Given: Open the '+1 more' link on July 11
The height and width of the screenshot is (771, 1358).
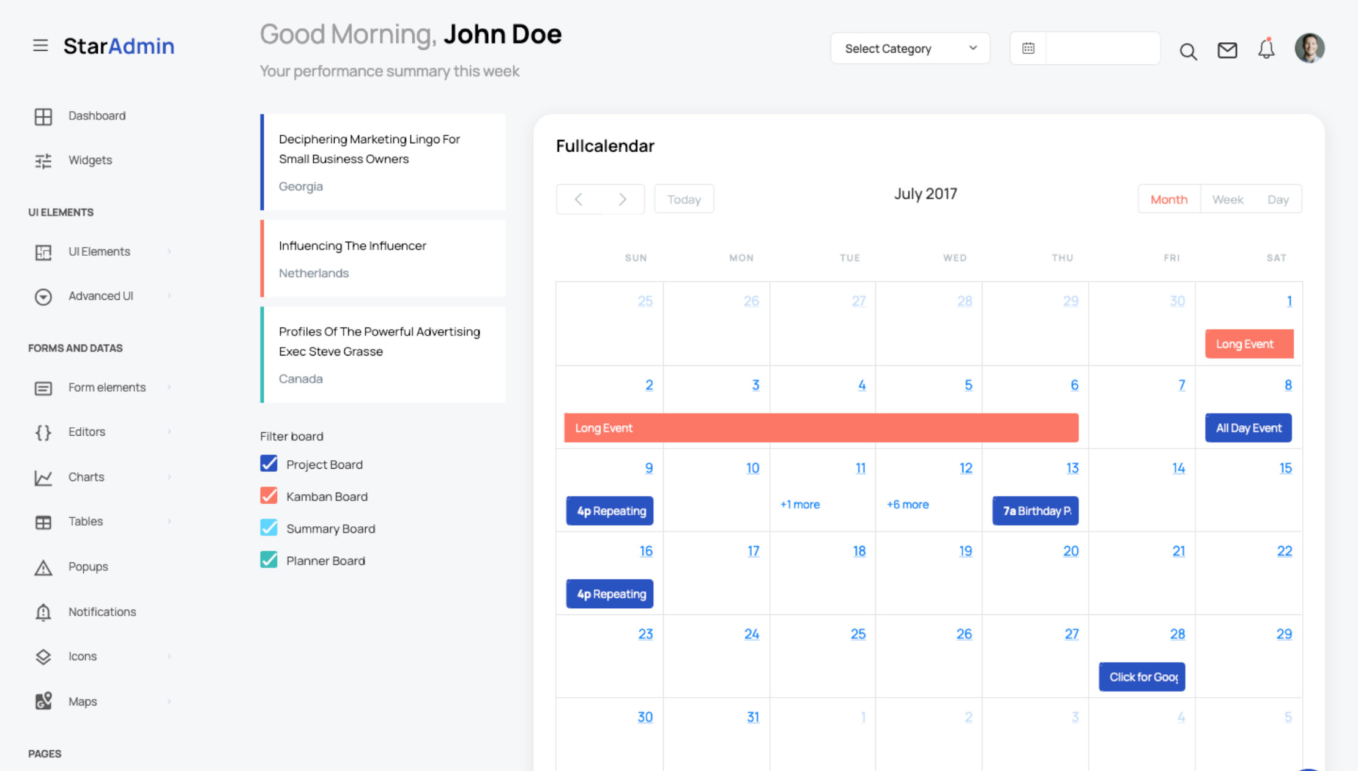Looking at the screenshot, I should coord(800,504).
